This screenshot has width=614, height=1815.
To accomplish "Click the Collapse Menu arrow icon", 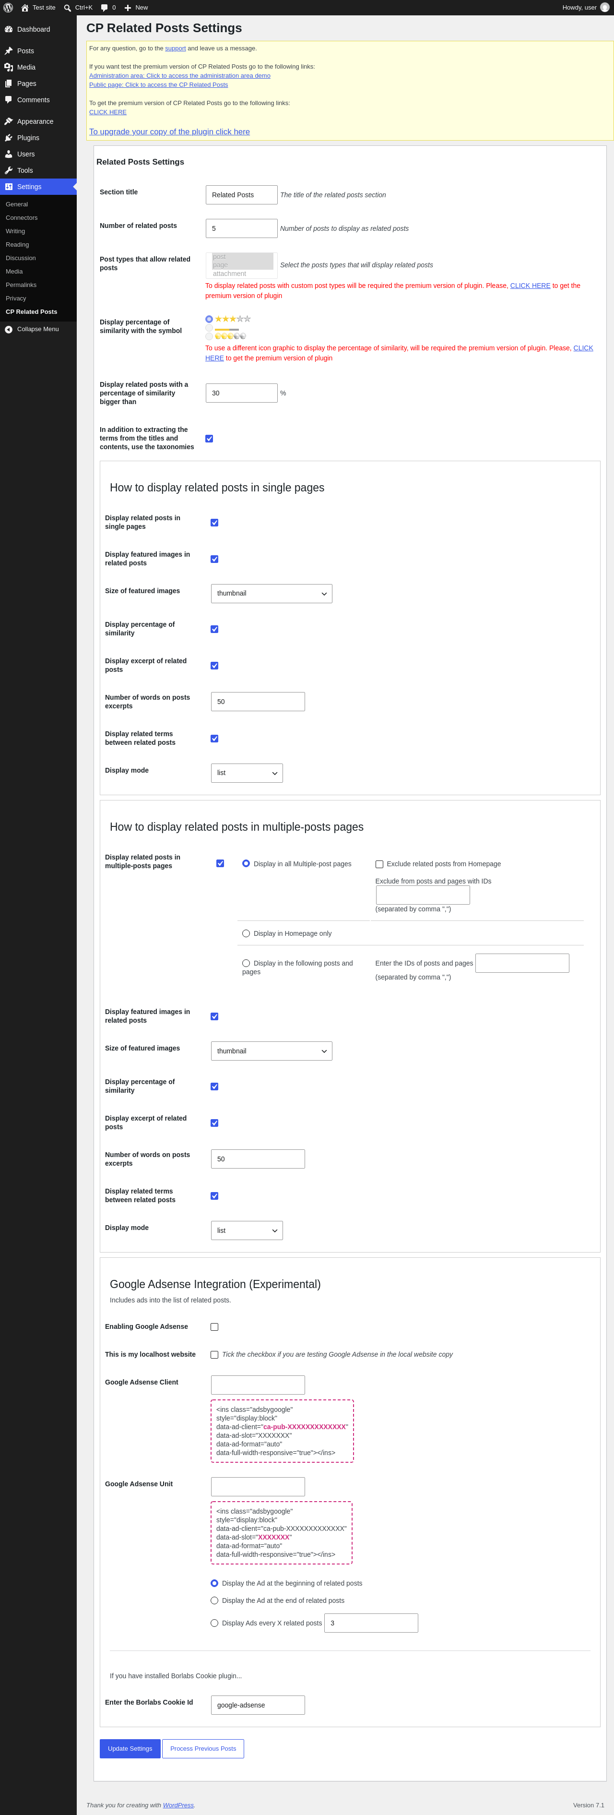I will click(9, 330).
